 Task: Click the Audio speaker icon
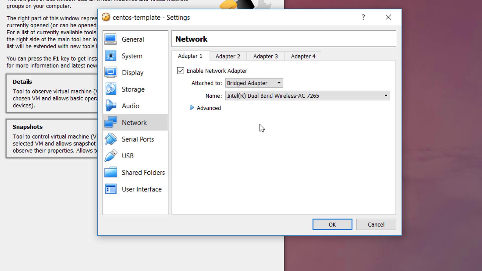[x=110, y=106]
